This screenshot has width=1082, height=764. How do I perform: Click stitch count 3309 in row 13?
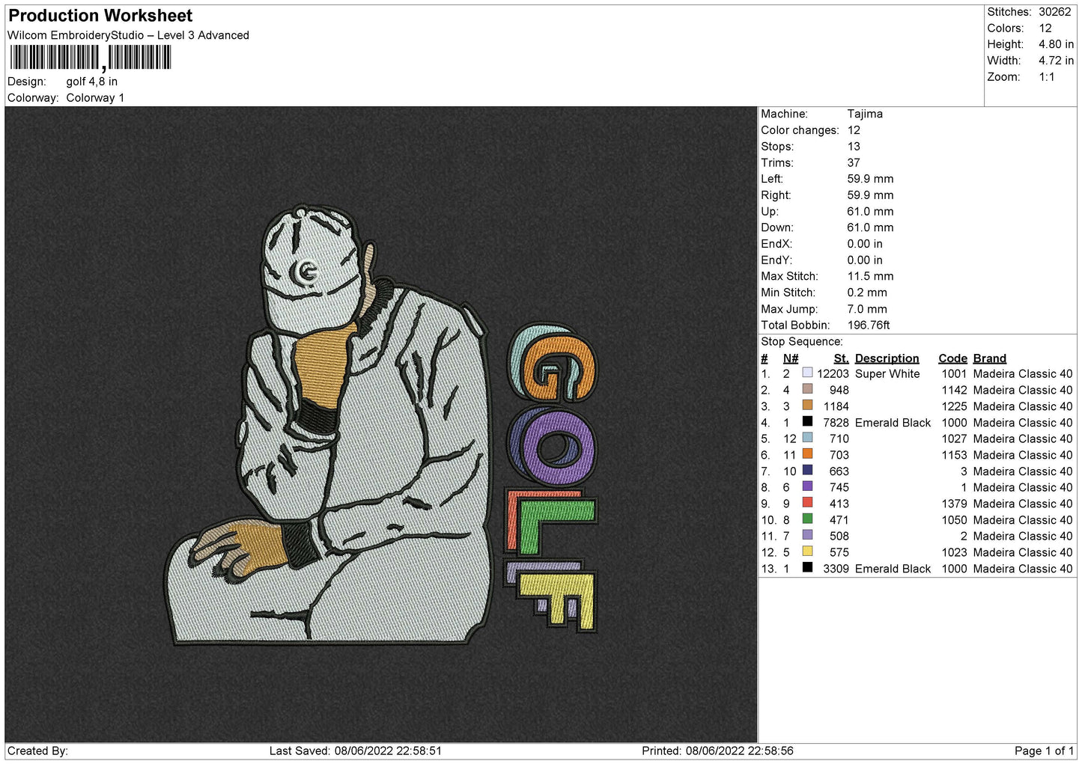pyautogui.click(x=836, y=569)
